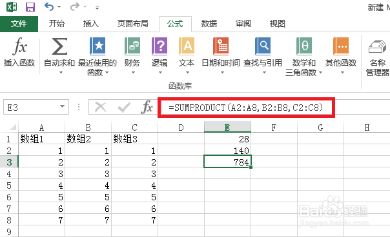The width and height of the screenshot is (390, 237).
Task: Click the fill handle of cell E3
Action: 251,167
